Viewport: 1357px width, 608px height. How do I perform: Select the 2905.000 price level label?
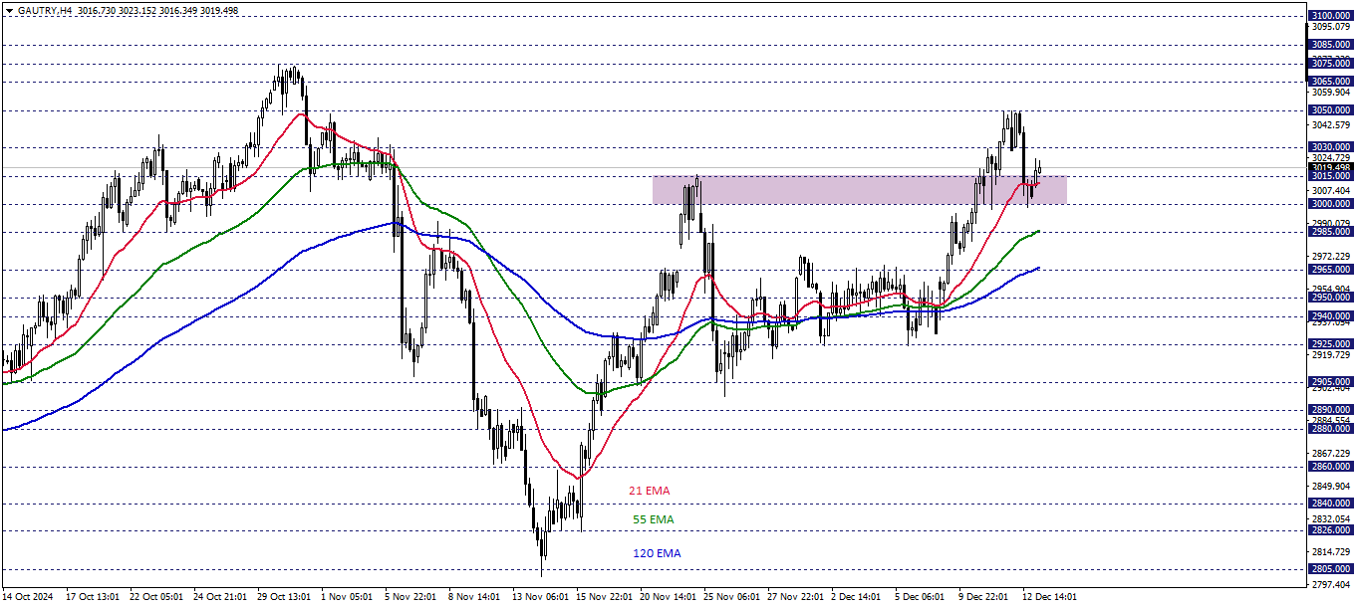[1331, 382]
